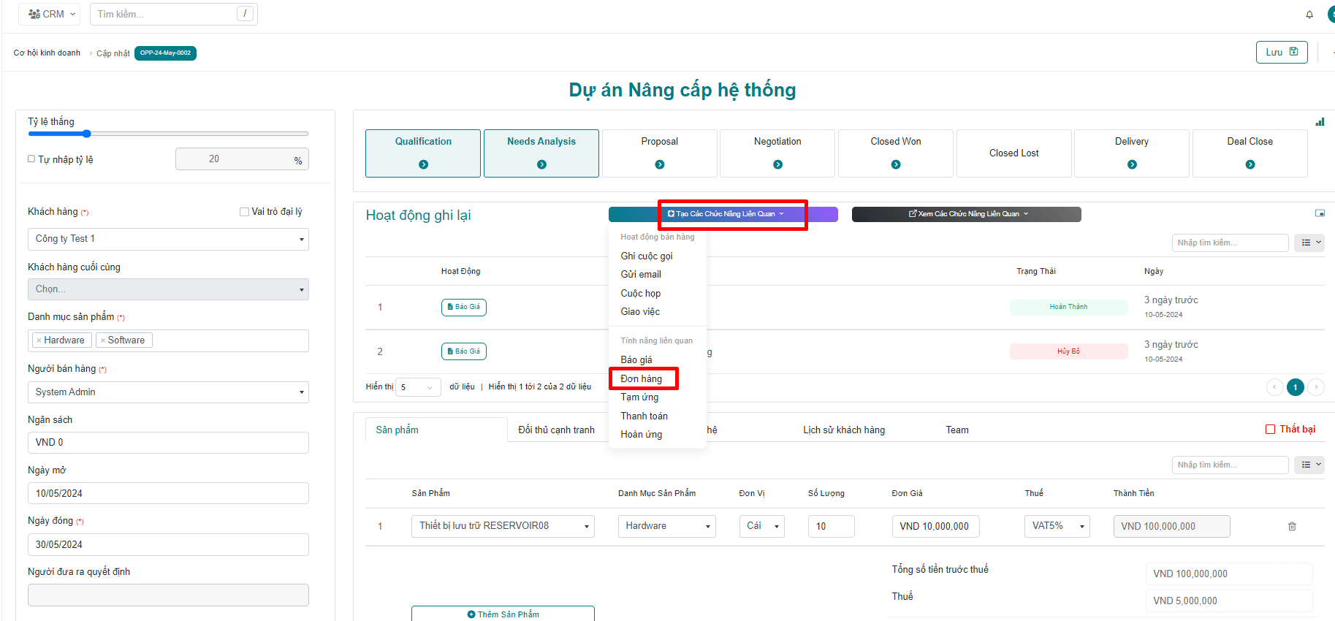Remove the Hardware category tag

point(39,340)
